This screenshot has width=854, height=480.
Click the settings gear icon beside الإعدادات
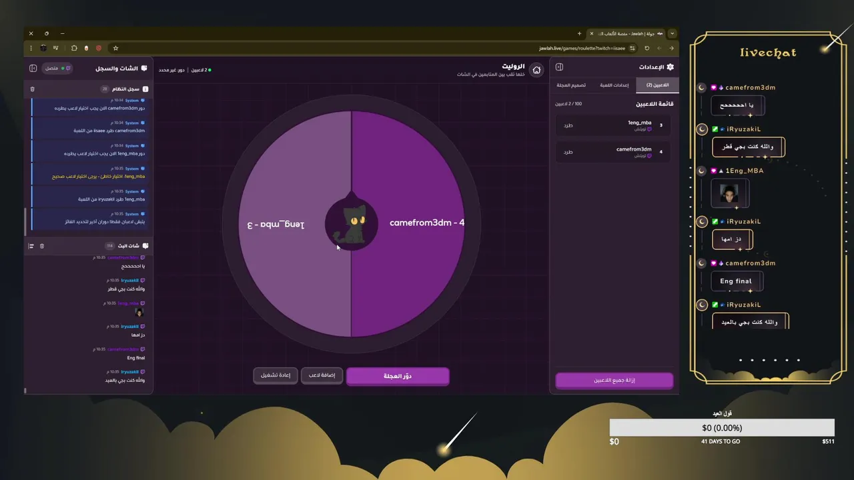click(670, 67)
